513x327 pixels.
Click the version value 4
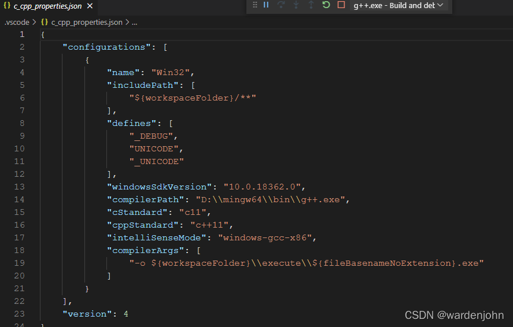tap(126, 314)
